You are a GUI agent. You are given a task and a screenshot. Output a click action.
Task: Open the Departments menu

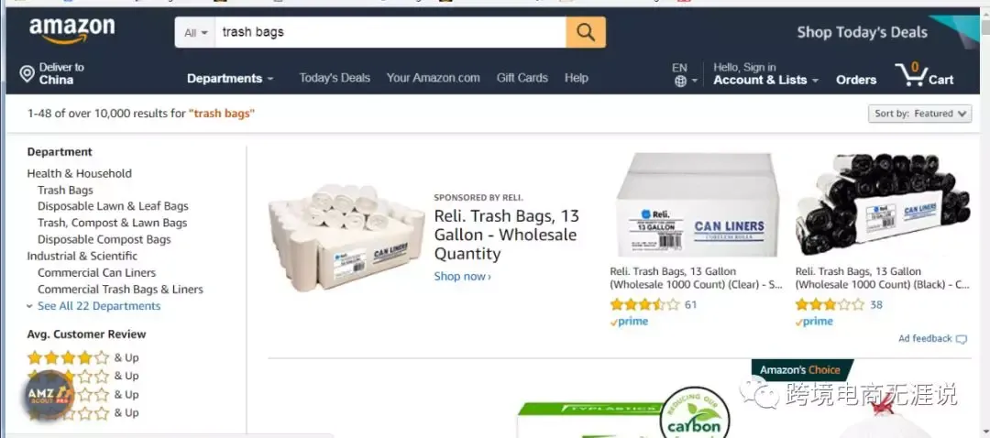[230, 78]
